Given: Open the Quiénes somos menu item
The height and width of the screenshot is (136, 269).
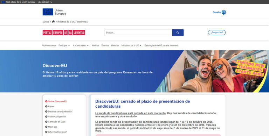Looking at the screenshot, I should (x=49, y=45).
